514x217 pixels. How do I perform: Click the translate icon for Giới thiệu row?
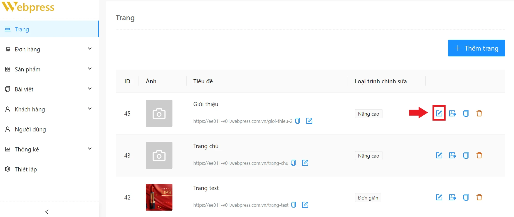coord(452,113)
